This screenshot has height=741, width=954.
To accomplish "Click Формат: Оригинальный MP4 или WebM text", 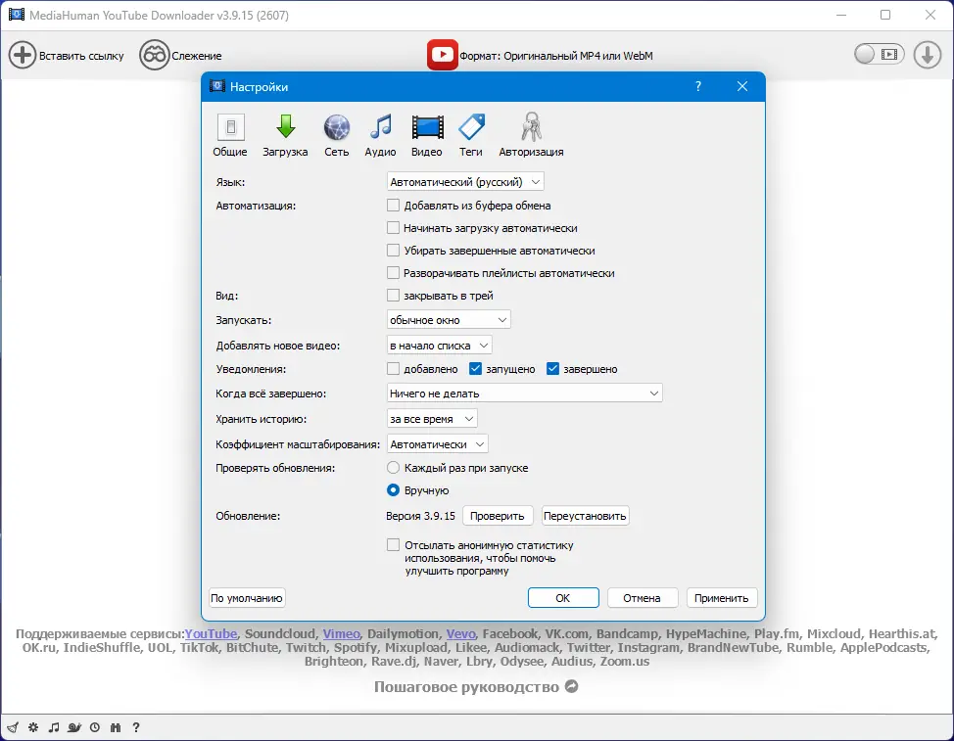I will pos(556,56).
